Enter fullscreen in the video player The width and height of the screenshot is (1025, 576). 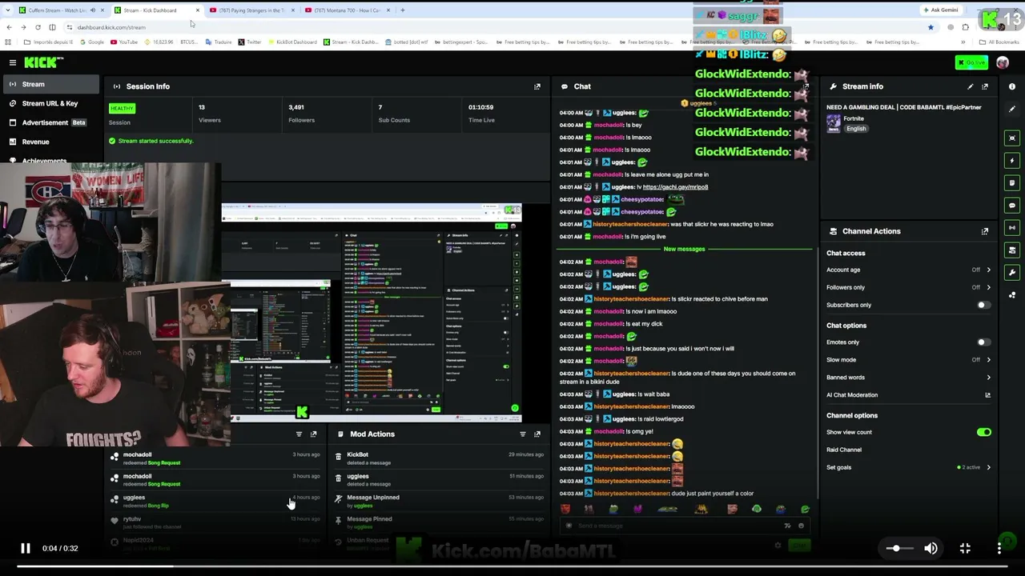tap(965, 548)
